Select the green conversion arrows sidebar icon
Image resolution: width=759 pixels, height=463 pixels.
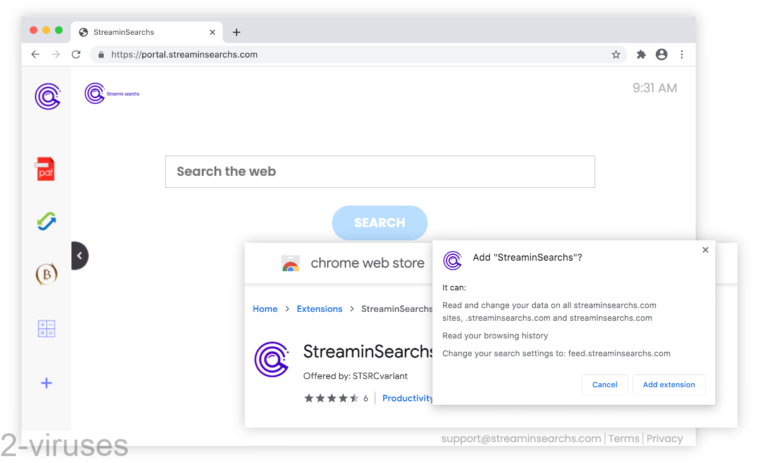(x=46, y=221)
